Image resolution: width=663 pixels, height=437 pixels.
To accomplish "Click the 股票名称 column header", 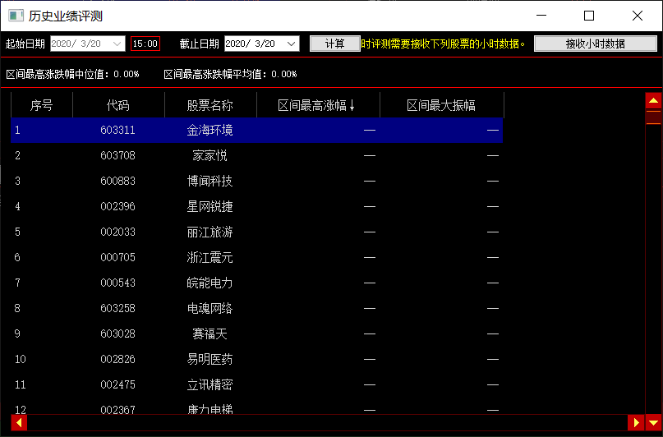I will point(209,105).
